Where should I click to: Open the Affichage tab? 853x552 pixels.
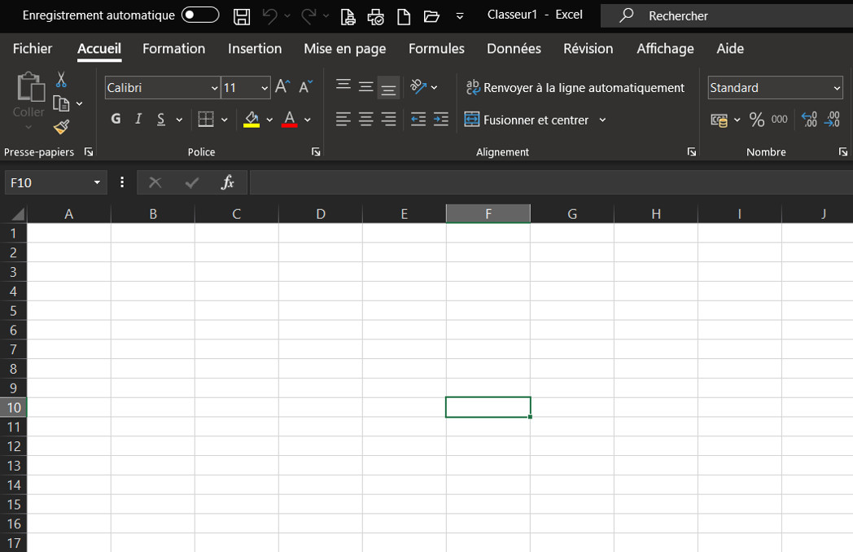click(x=665, y=49)
